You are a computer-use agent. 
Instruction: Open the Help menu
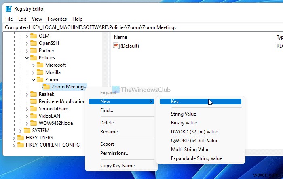77,19
